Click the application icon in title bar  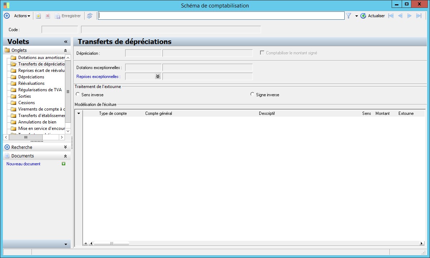(6, 5)
